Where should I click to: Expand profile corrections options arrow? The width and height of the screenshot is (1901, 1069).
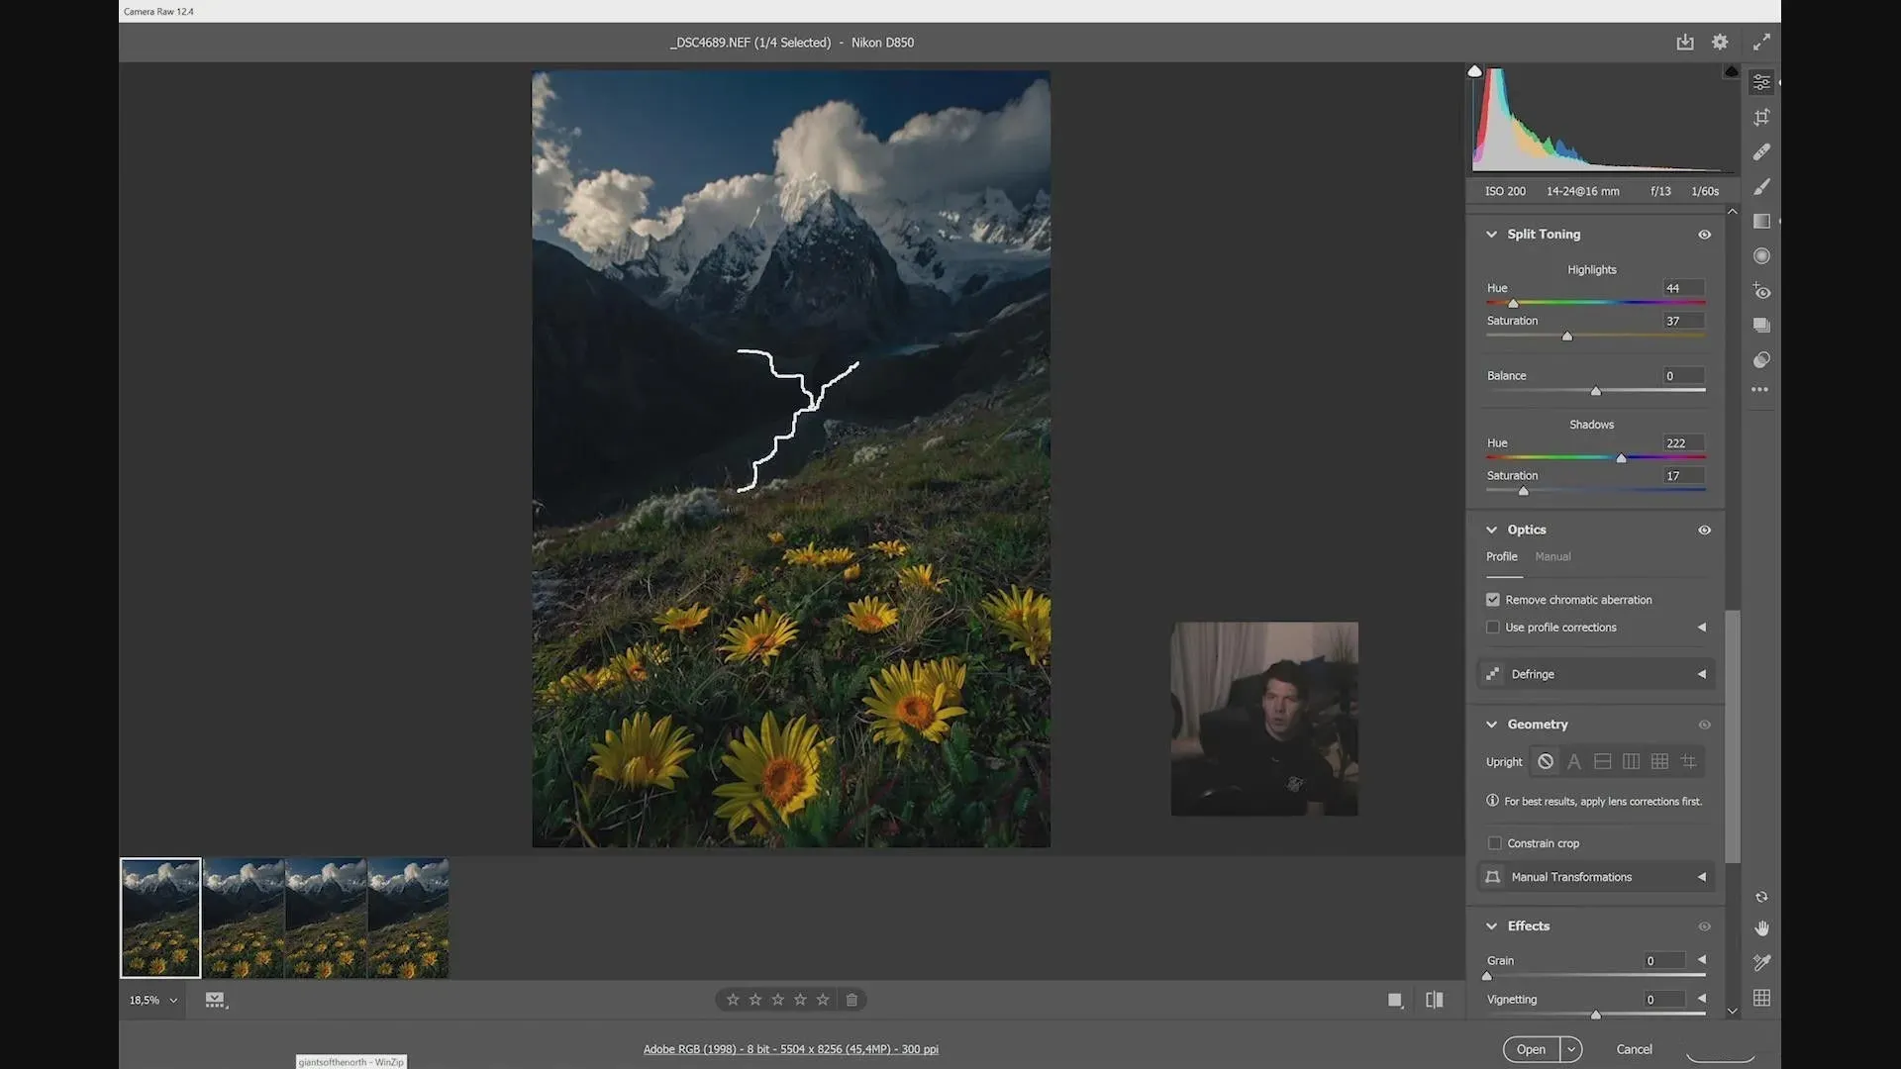click(1702, 628)
